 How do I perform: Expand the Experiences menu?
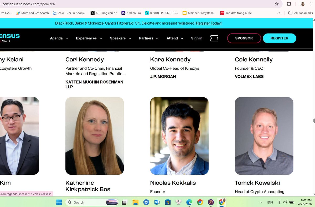pyautogui.click(x=89, y=38)
